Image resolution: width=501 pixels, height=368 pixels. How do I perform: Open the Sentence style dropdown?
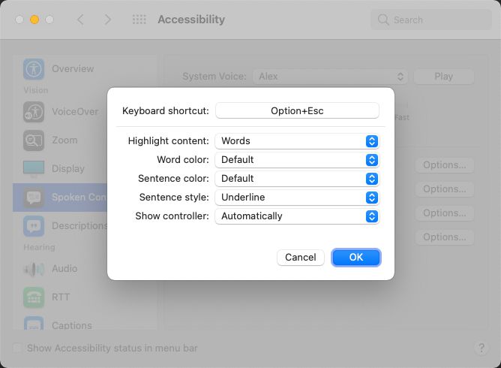pyautogui.click(x=297, y=197)
